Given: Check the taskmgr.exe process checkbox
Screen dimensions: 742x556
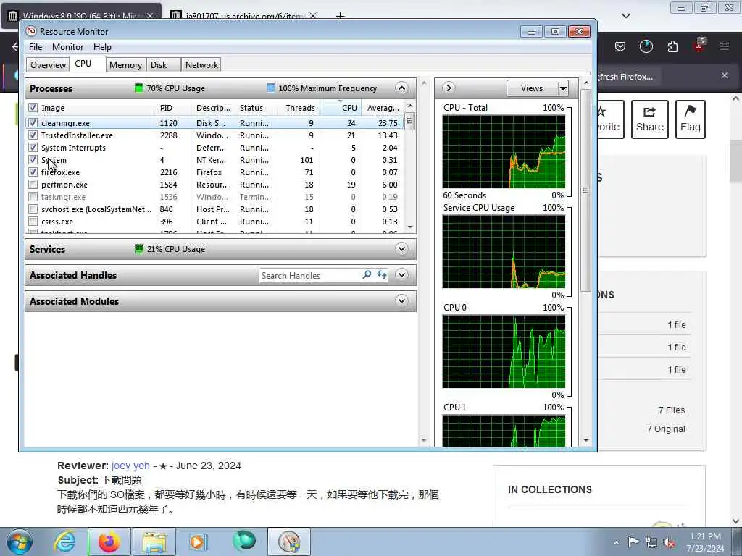Looking at the screenshot, I should click(x=33, y=197).
